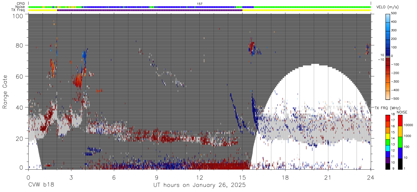Click the -10 label left of velocity colorbar
Image resolution: width=417 pixels, height=192 pixels.
click(381, 60)
